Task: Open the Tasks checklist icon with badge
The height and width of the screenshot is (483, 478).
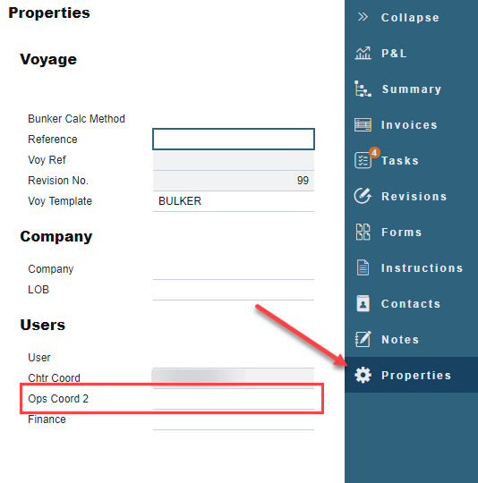Action: click(x=364, y=159)
